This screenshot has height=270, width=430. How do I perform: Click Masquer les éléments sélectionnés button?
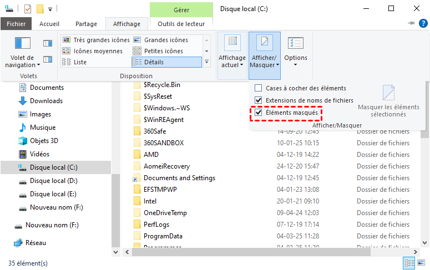click(x=388, y=101)
